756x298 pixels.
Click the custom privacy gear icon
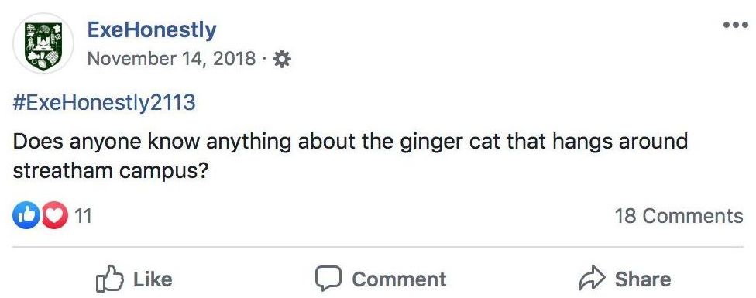[282, 60]
